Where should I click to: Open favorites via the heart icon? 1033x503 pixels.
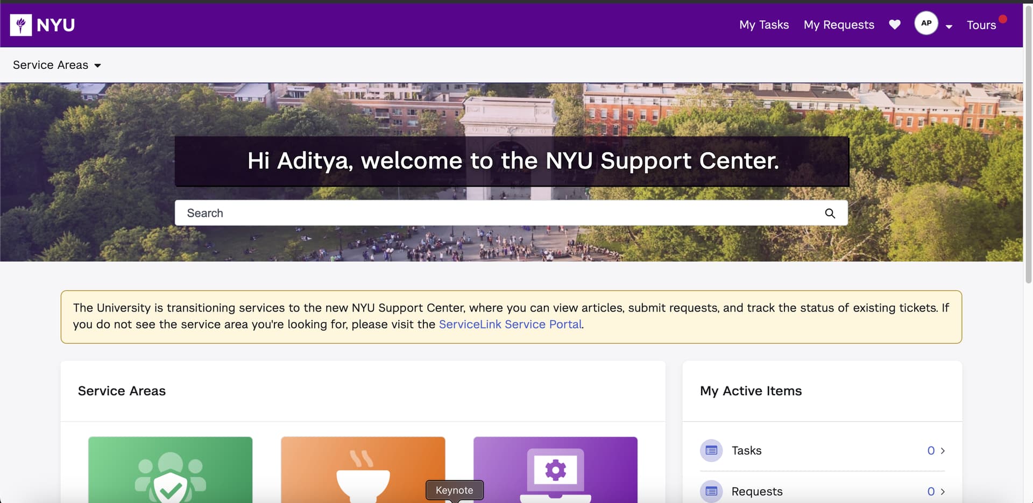[894, 25]
